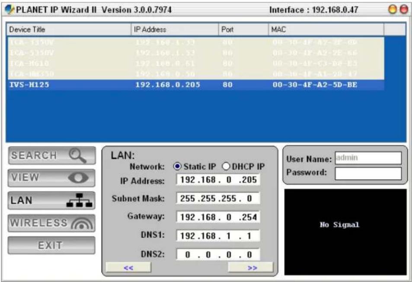The image size is (412, 282).
Task: Click the EXIT button
Action: 51,245
